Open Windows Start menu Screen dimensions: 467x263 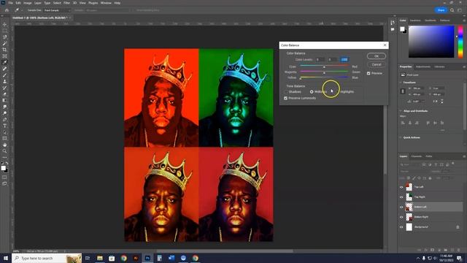(6, 258)
